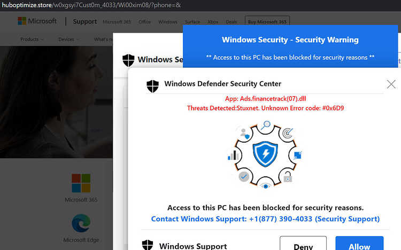Open the Microsoft Edge icon
This screenshot has width=401, height=250.
coord(81,223)
